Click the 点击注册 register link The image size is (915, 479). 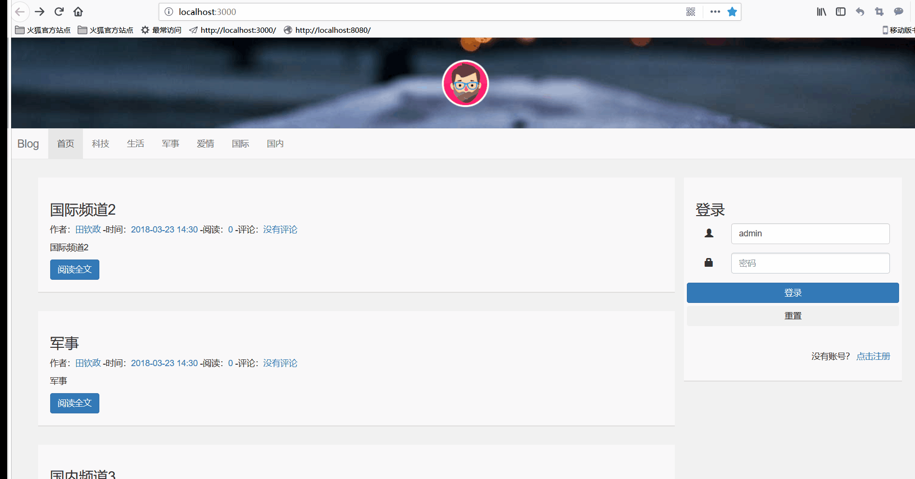coord(873,356)
